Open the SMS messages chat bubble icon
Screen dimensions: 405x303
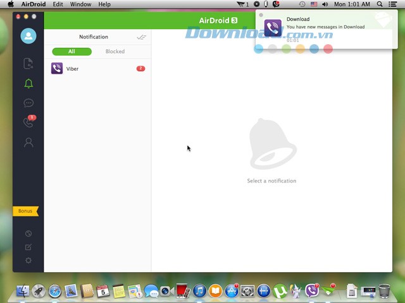point(28,103)
